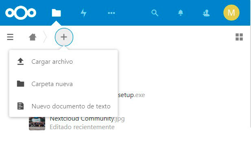The height and width of the screenshot is (162, 251).
Task: Click the Editado recientemente label
Action: point(82,127)
